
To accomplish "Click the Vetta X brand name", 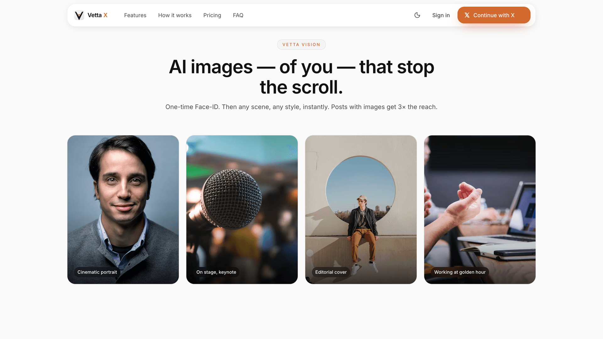I will 97,15.
